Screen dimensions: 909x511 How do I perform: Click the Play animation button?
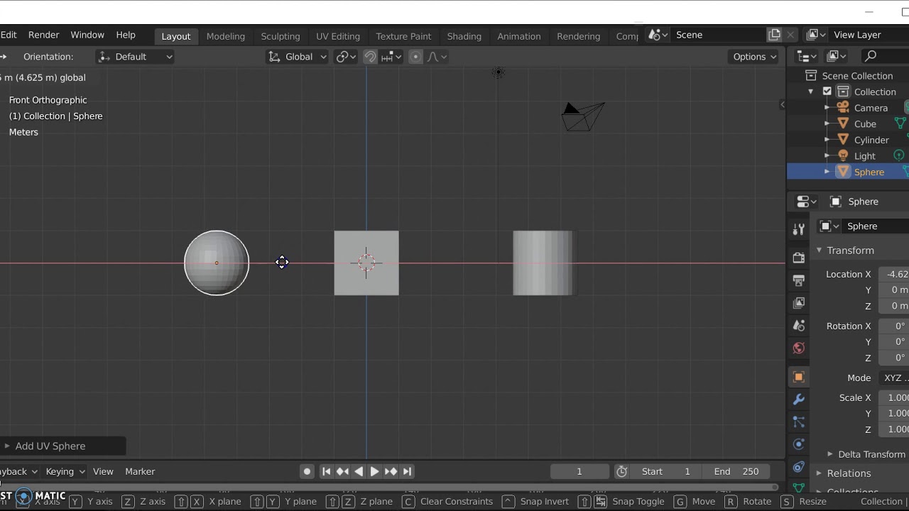374,471
